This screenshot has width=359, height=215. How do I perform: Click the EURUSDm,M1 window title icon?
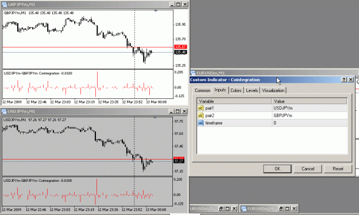point(193,73)
